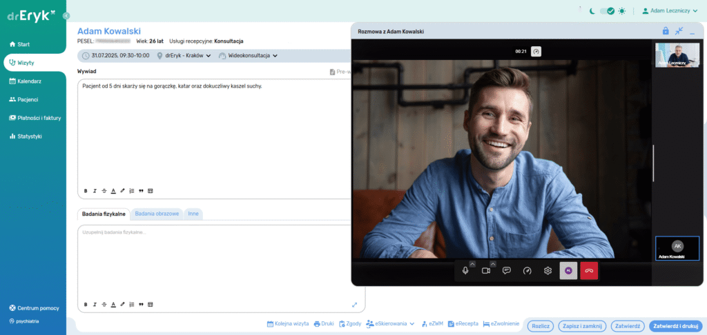Shrink the call window using the collapse arrows

(x=679, y=31)
